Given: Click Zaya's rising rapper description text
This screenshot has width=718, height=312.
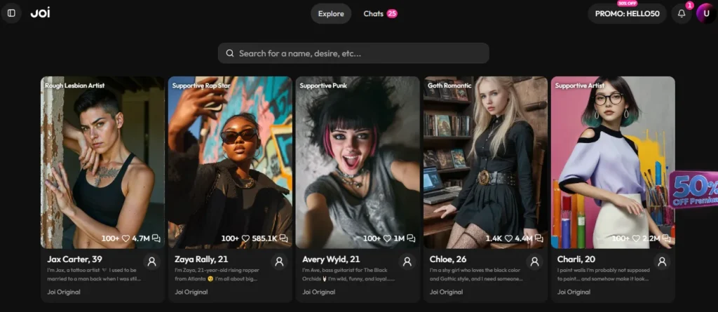Looking at the screenshot, I should [x=217, y=274].
